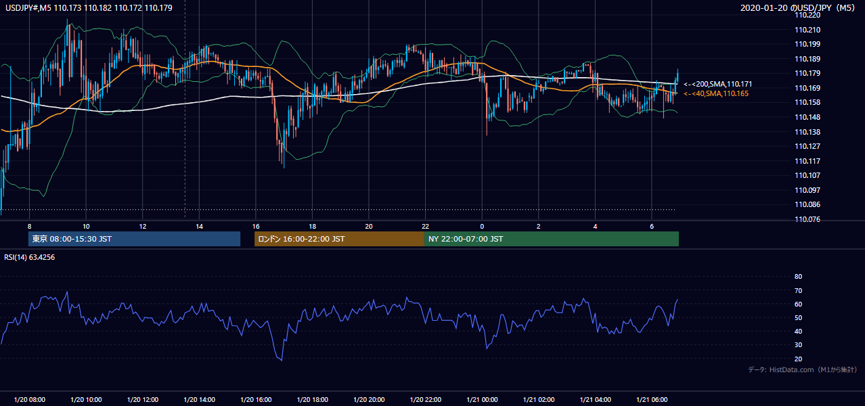Click the 110.076 price axis label
Image resolution: width=865 pixels, height=406 pixels.
[x=807, y=219]
